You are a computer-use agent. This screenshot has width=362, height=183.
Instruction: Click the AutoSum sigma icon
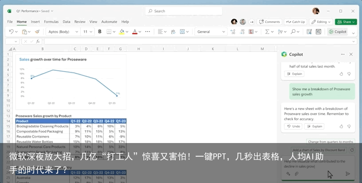267,32
